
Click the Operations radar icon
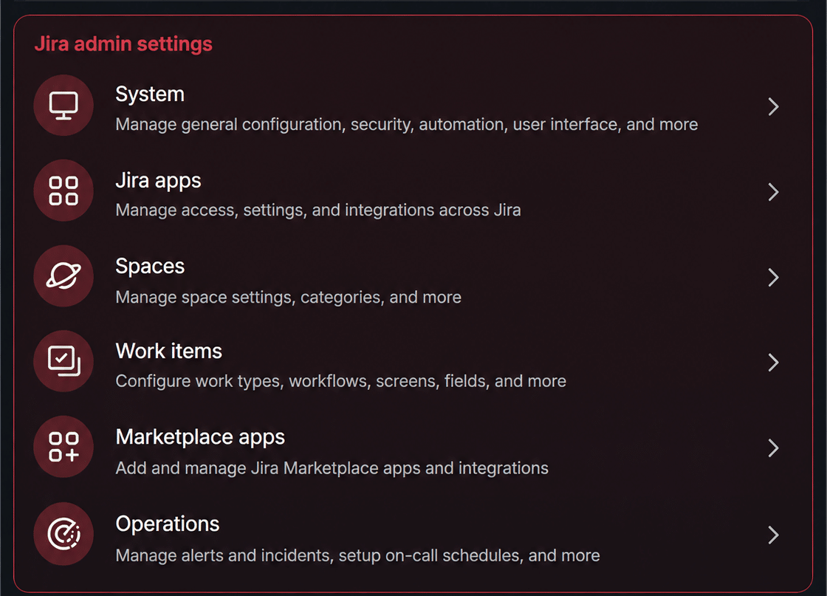(x=64, y=534)
